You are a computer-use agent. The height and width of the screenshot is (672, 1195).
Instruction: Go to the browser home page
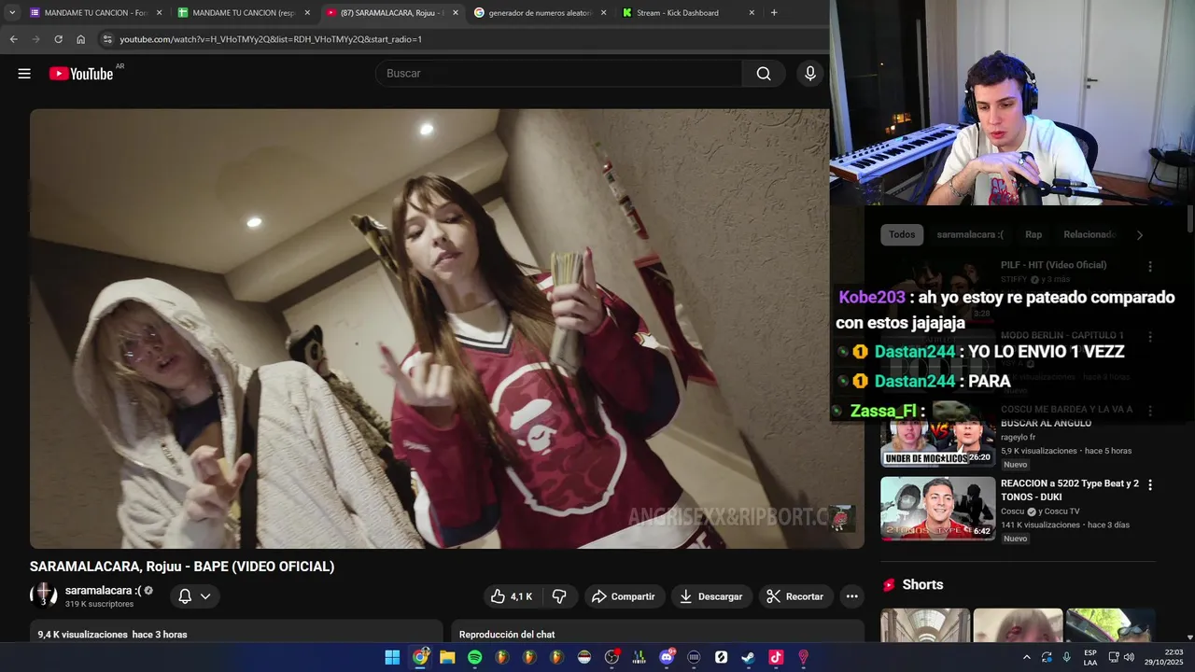(x=80, y=39)
